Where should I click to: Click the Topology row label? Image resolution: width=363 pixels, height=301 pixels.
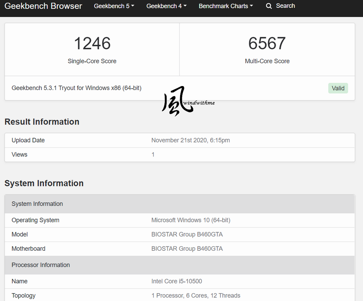tap(24, 296)
